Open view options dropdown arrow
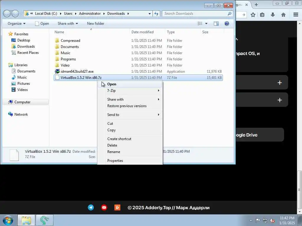 click(206, 24)
